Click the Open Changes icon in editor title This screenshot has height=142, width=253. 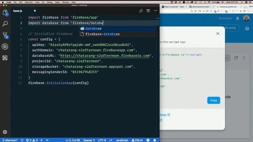coord(141,11)
